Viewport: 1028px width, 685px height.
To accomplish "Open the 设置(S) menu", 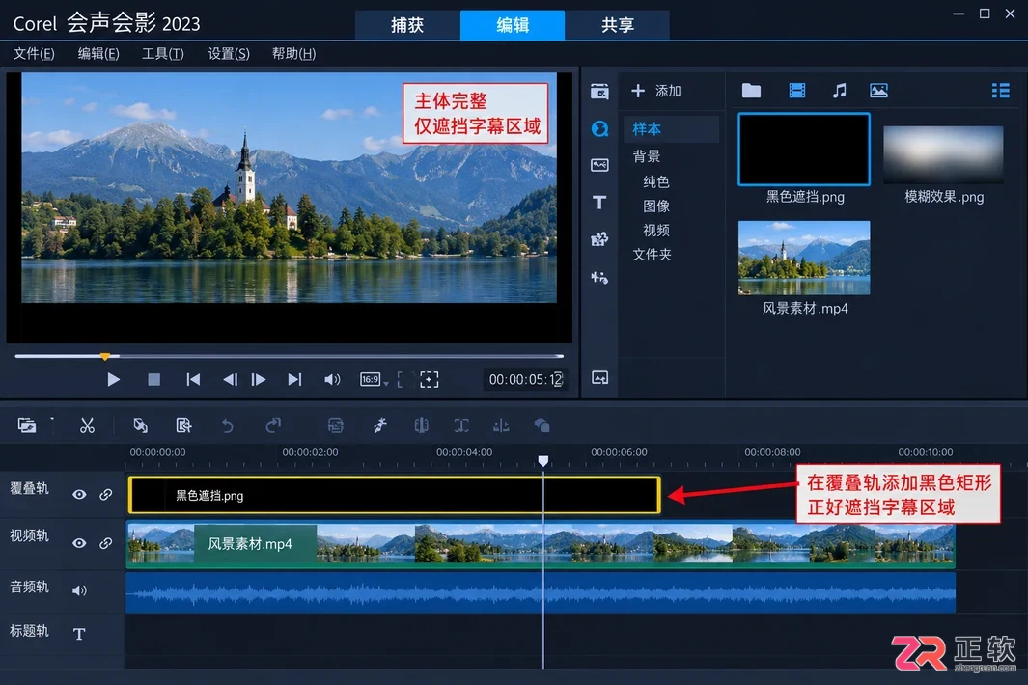I will click(228, 54).
